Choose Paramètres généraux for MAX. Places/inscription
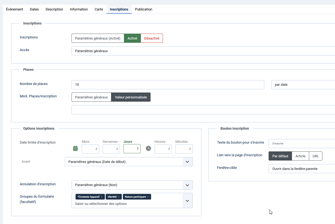This screenshot has height=224, width=335. point(91,97)
